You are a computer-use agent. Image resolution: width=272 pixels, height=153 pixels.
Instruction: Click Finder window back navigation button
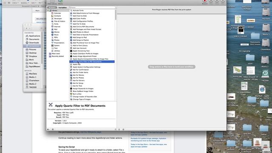point(26,28)
